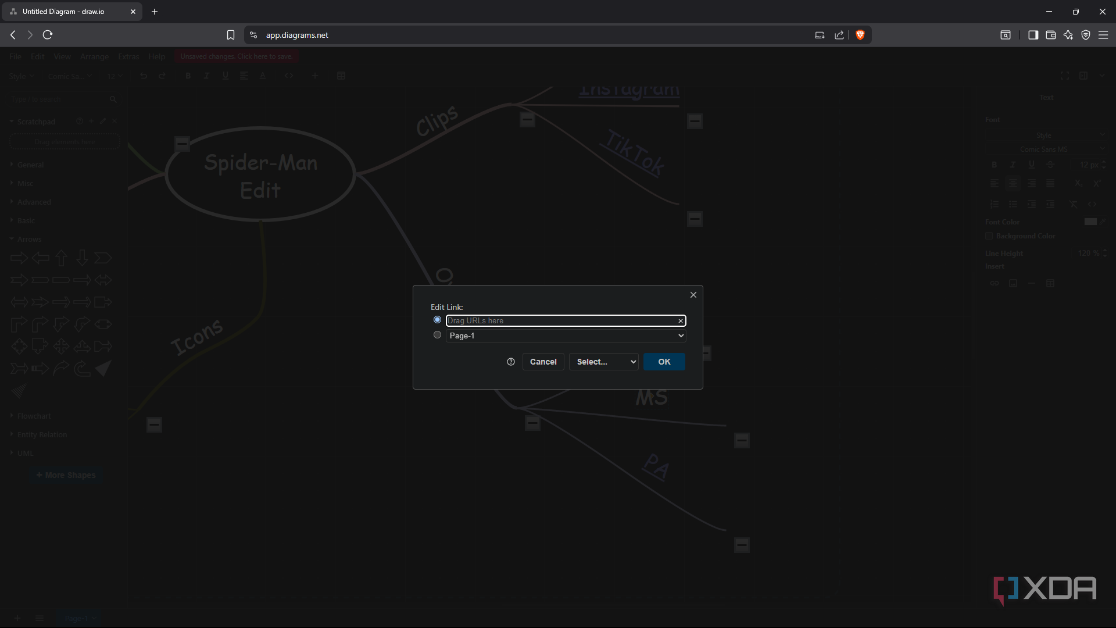This screenshot has width=1116, height=628.
Task: Open the Arrange menu
Action: point(94,56)
